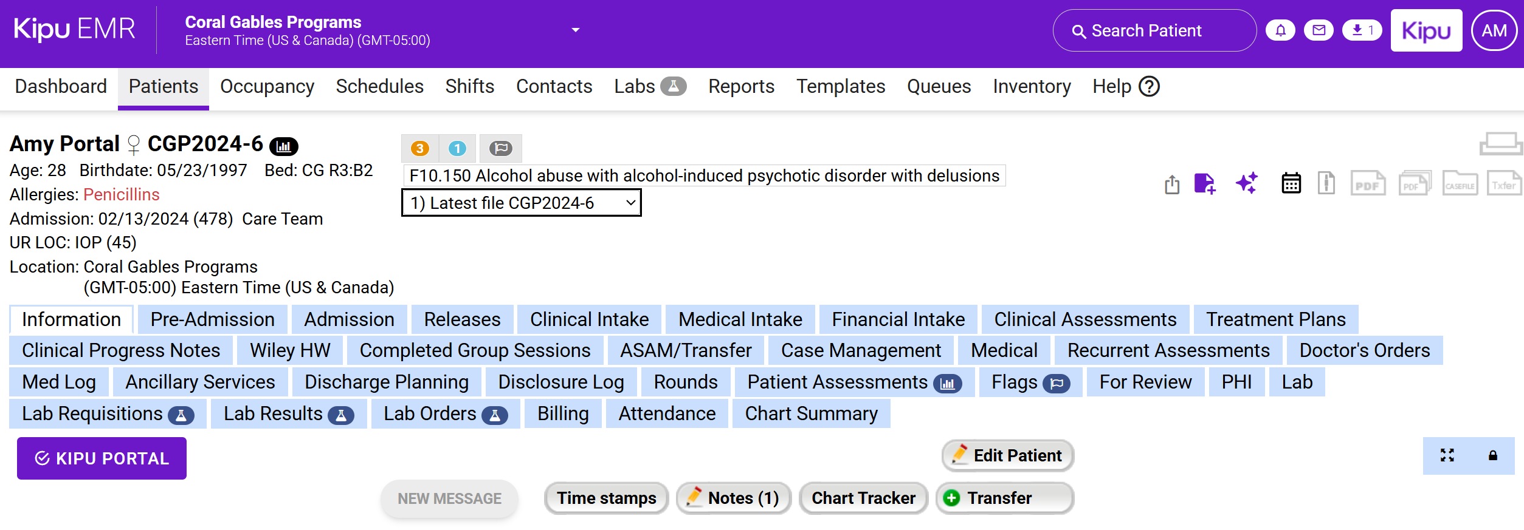Open the patient calendar icon
Screen dimensions: 1524x530
tap(1291, 183)
